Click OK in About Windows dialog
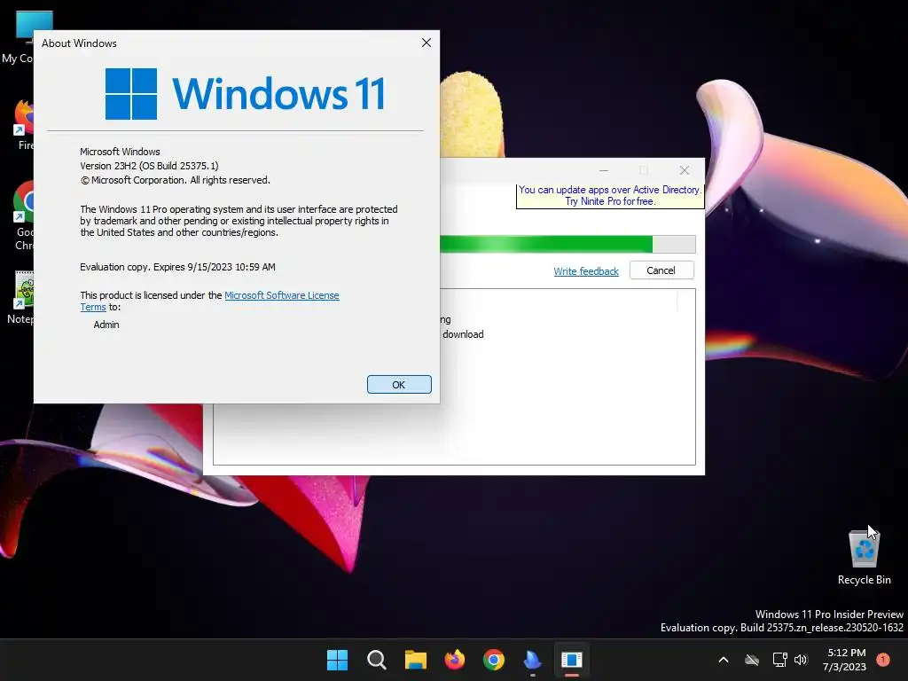This screenshot has width=908, height=681. (399, 385)
